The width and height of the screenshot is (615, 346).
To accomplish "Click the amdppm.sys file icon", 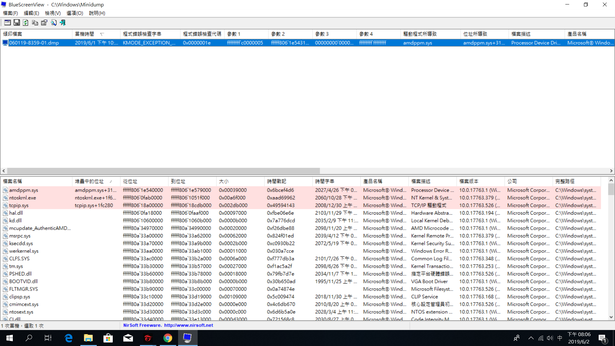I will pos(5,190).
